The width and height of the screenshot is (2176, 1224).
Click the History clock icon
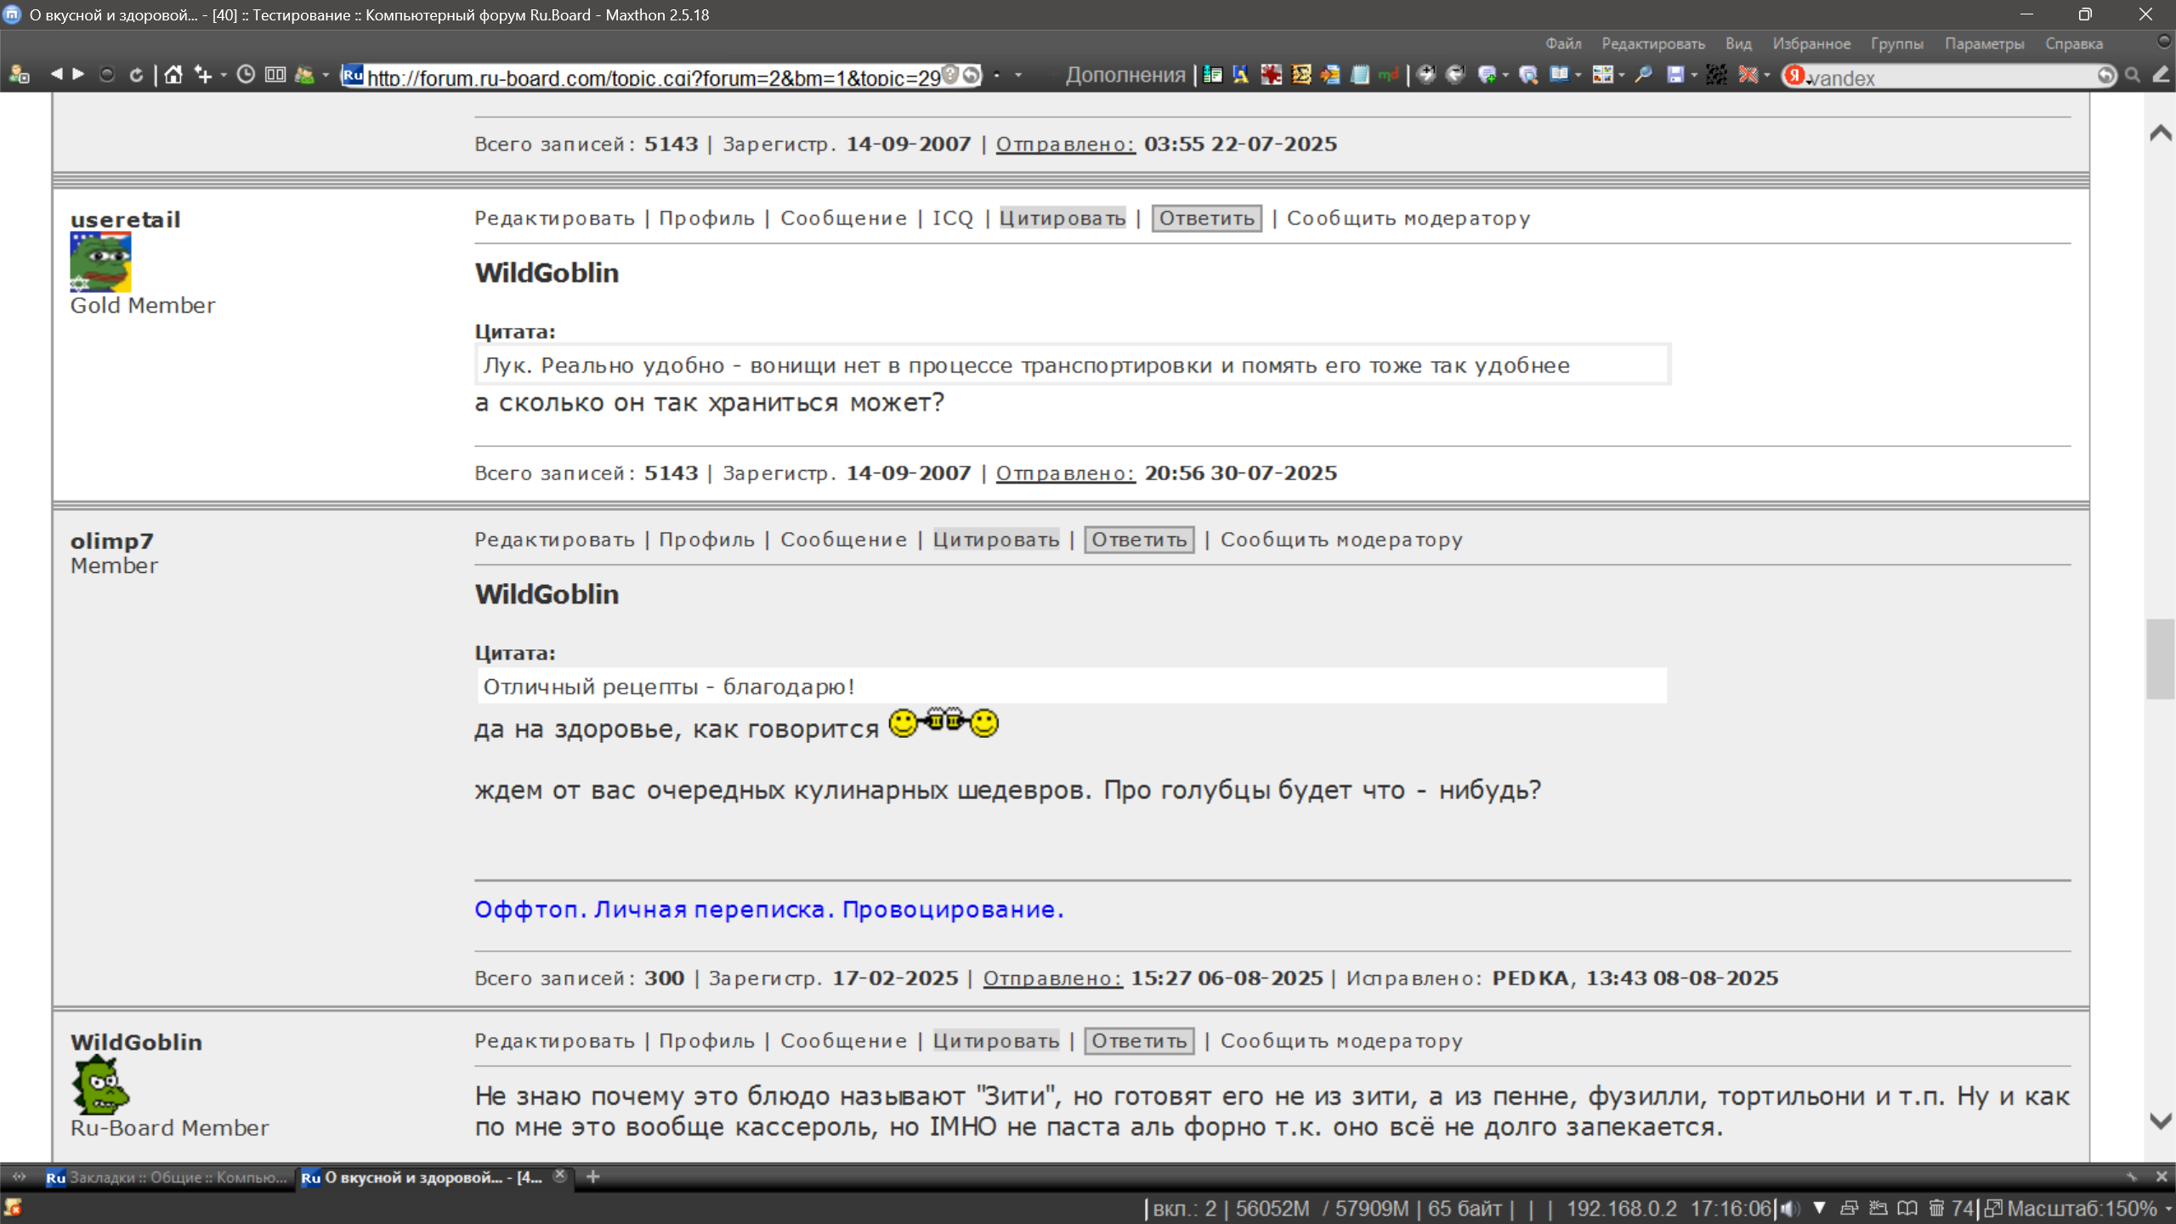click(246, 76)
